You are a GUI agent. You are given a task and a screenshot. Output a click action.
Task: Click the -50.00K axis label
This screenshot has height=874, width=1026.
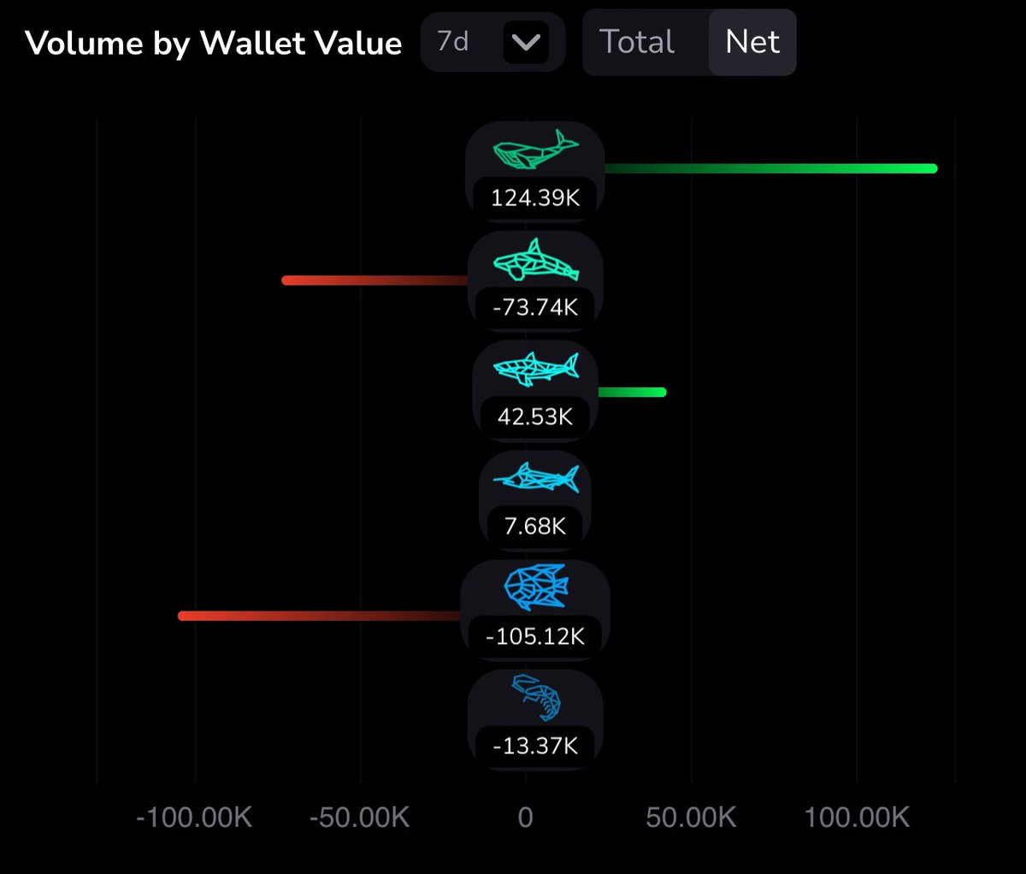tap(359, 818)
